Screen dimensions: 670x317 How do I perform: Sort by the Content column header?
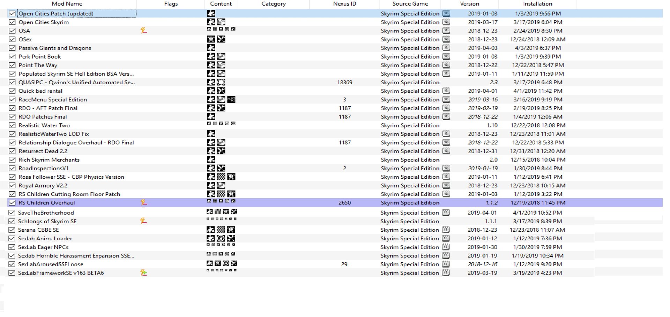(x=221, y=4)
